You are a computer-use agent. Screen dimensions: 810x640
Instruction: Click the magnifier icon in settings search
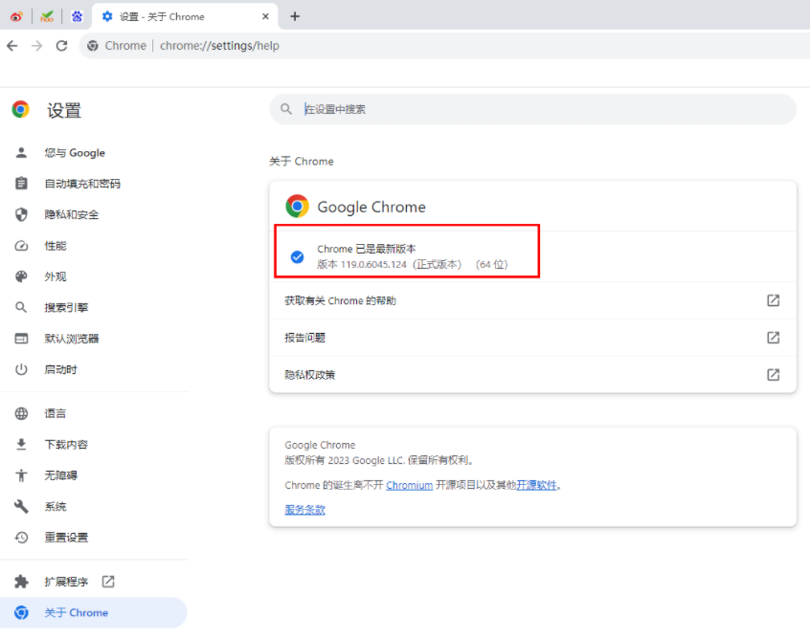286,109
